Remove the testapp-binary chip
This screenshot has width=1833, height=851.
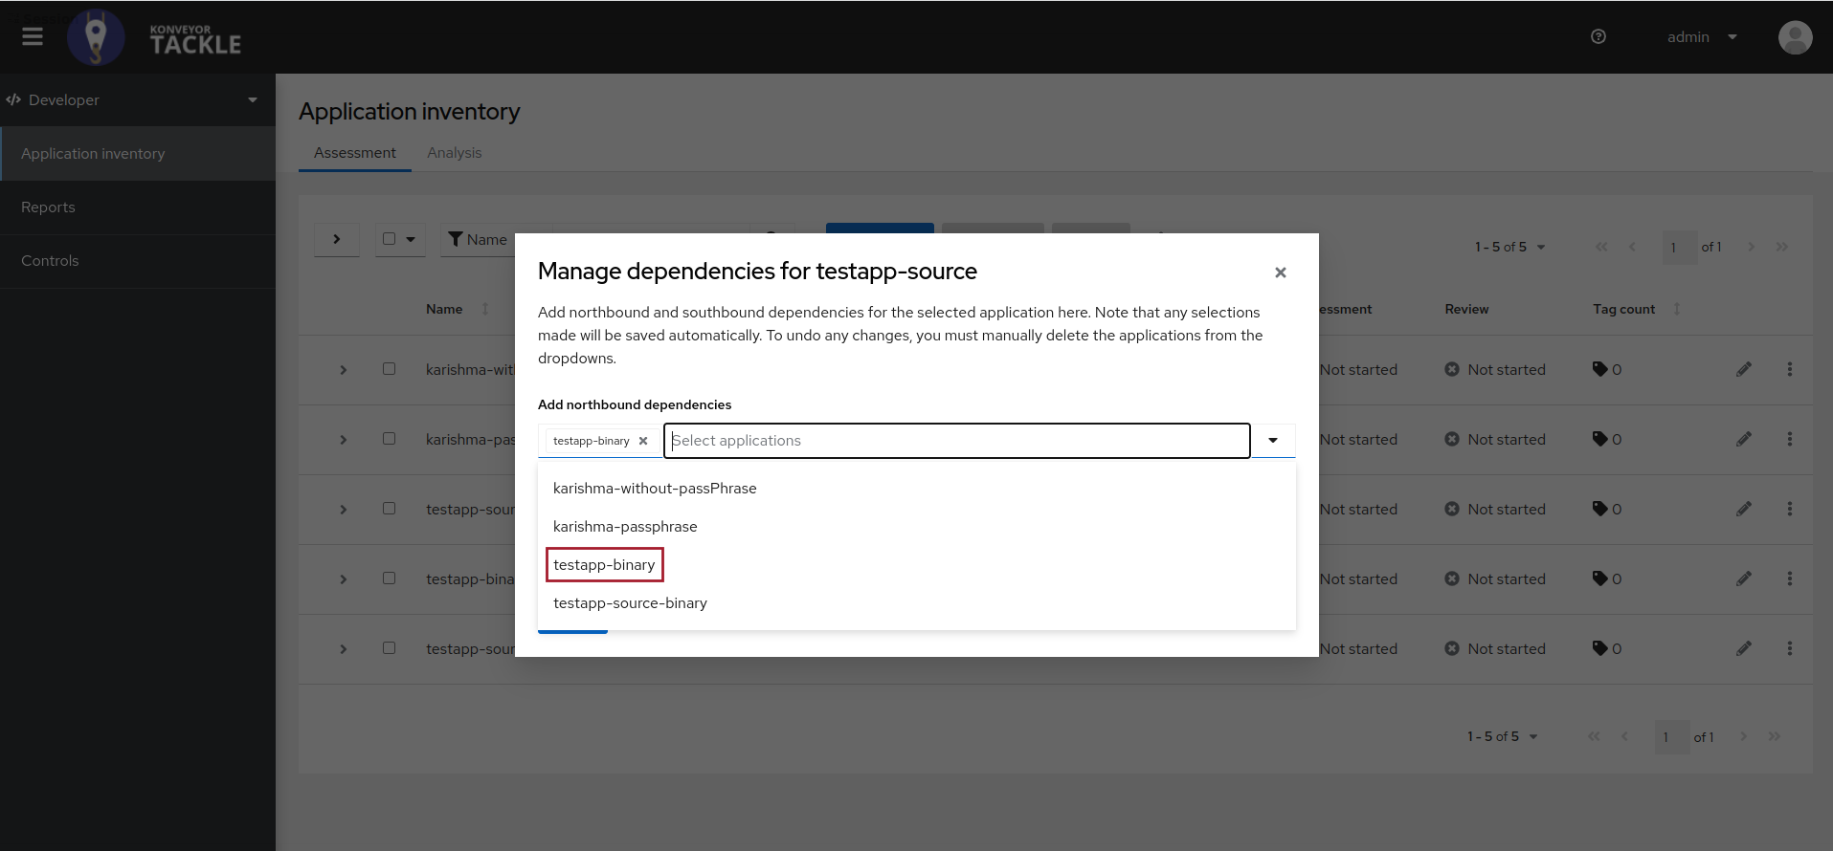pyautogui.click(x=643, y=441)
